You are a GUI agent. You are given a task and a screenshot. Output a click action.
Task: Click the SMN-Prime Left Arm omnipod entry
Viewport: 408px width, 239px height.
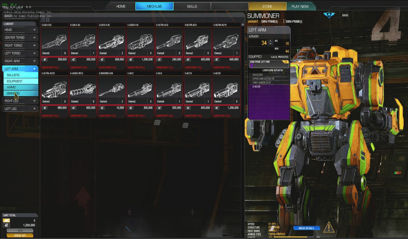[x=268, y=64]
